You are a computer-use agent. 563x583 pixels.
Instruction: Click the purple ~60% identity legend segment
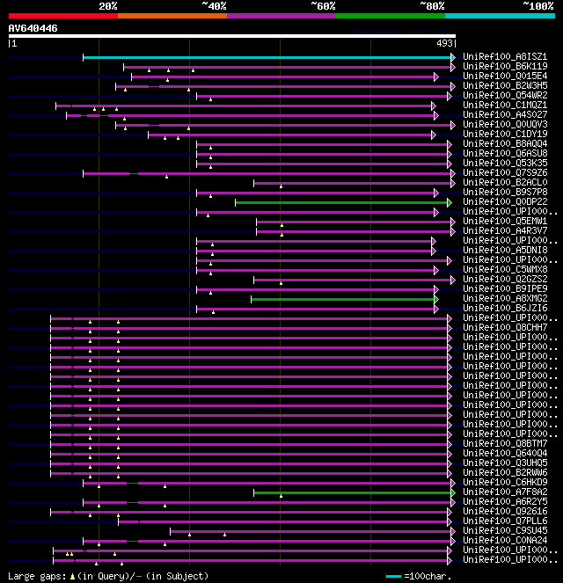pyautogui.click(x=281, y=16)
